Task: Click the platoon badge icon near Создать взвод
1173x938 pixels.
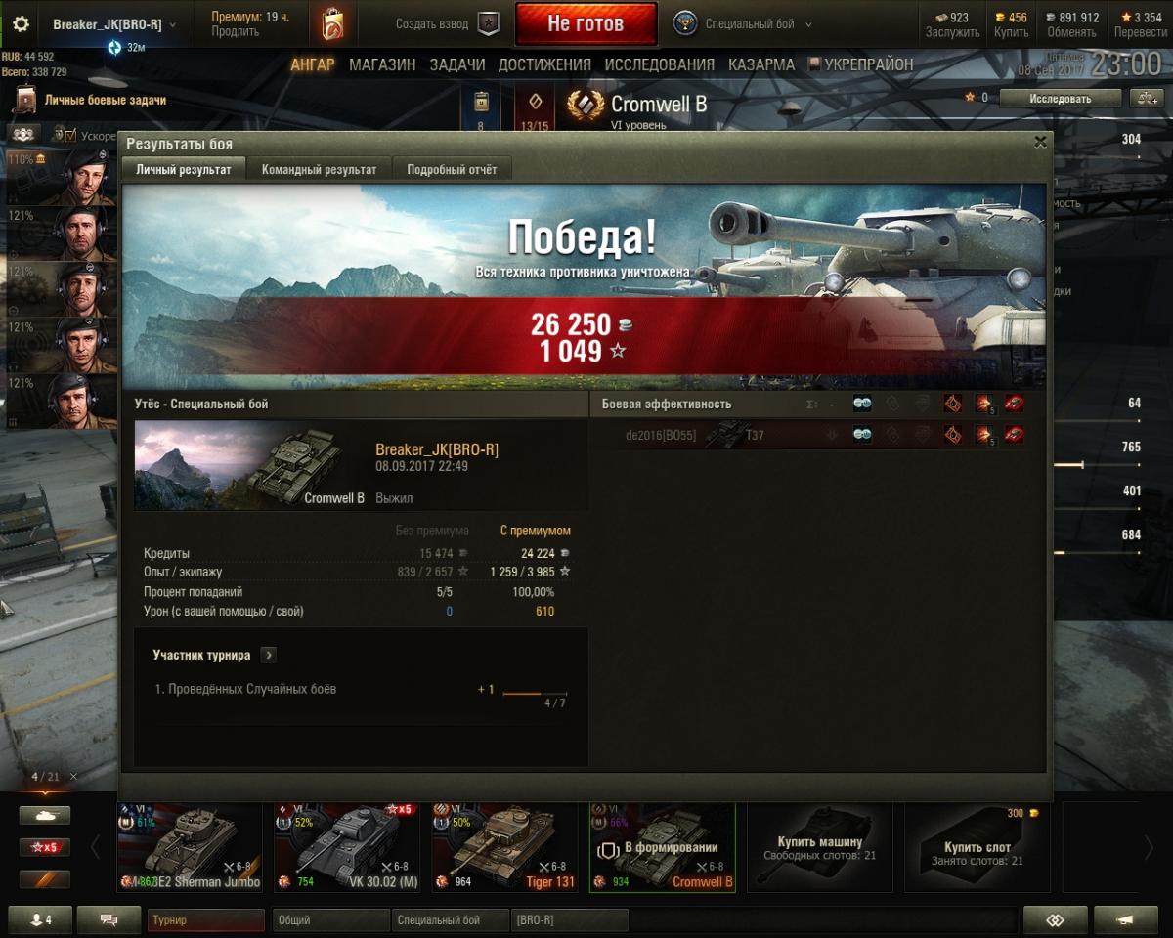Action: pos(488,23)
